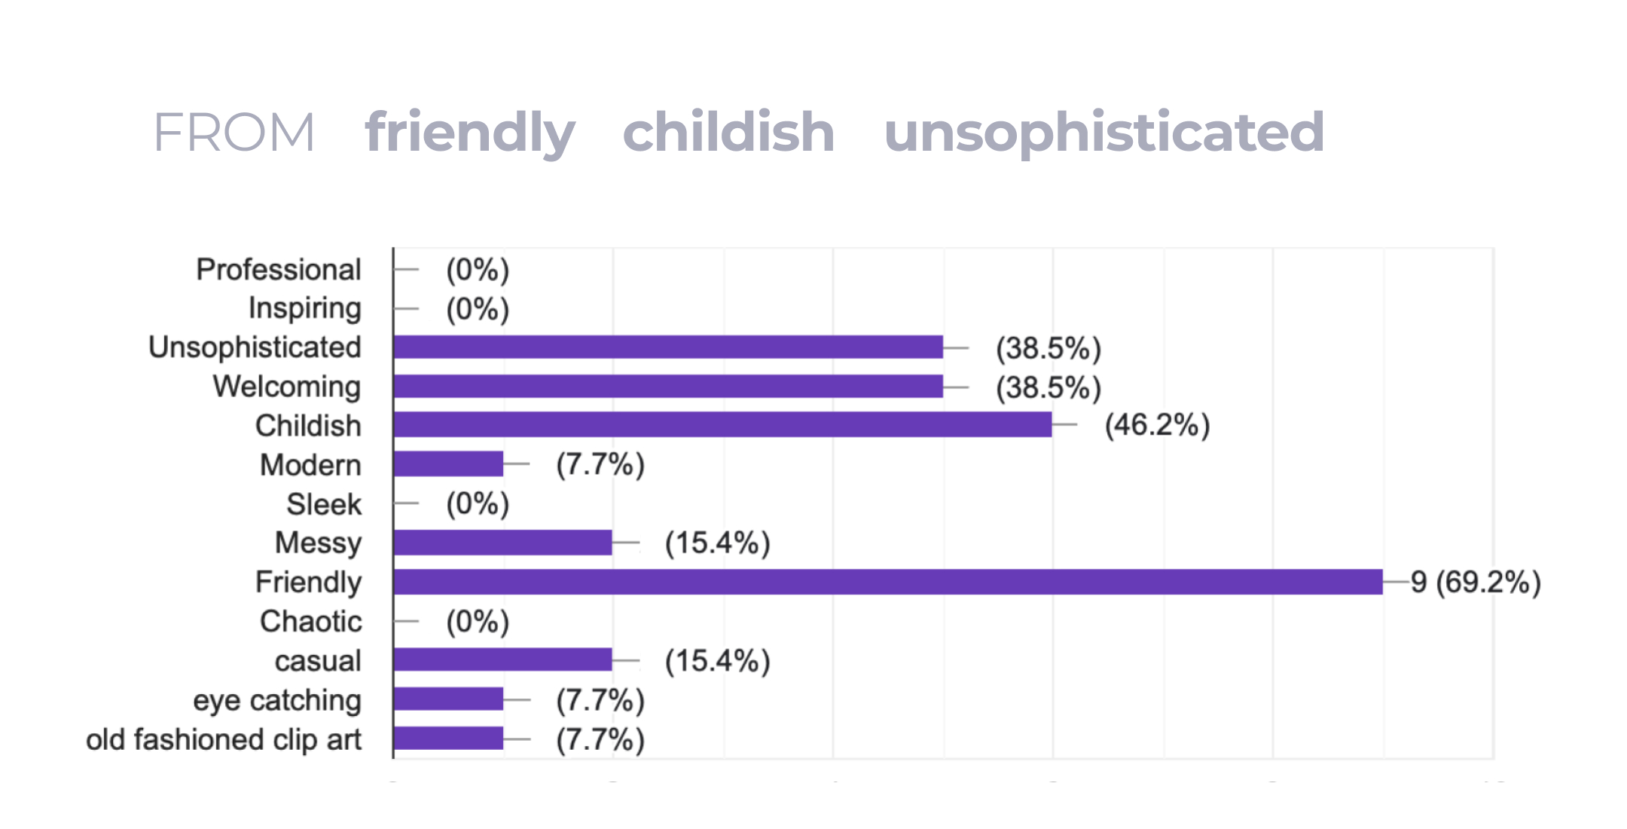Viewport: 1627px width, 829px height.
Task: Click the bold 'friendly' heading word
Action: (470, 133)
